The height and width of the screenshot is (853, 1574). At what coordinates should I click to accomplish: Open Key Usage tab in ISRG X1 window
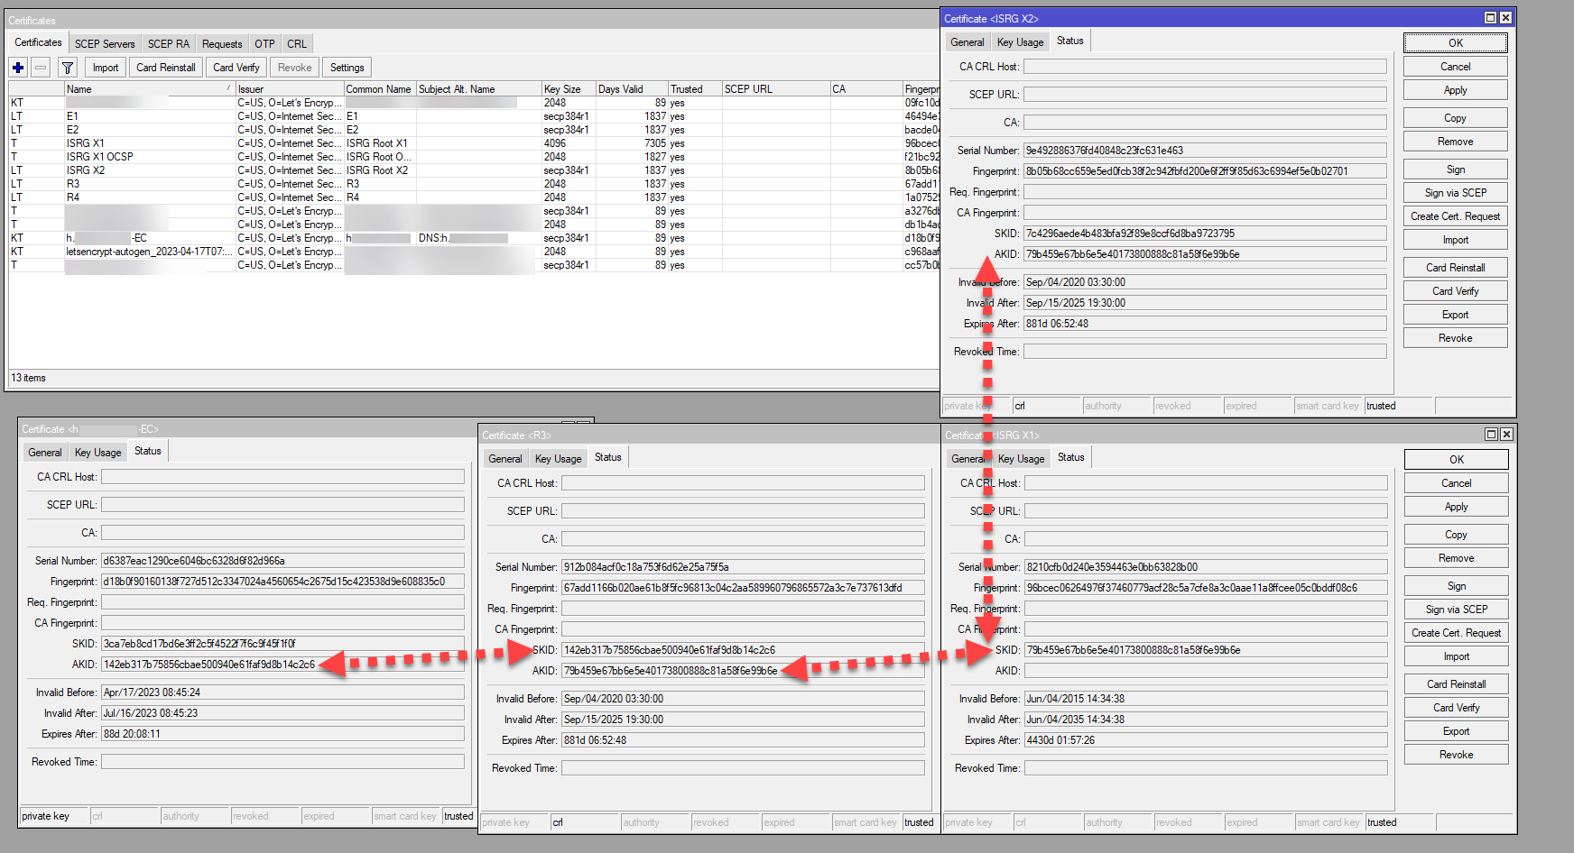pyautogui.click(x=1022, y=459)
